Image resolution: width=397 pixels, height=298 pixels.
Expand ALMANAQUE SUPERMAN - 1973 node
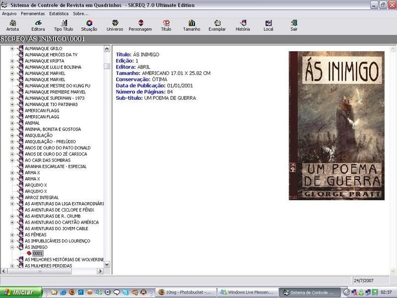coord(12,98)
